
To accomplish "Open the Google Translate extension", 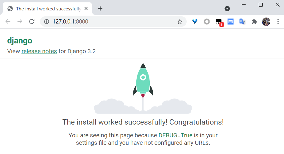I will coord(242,21).
